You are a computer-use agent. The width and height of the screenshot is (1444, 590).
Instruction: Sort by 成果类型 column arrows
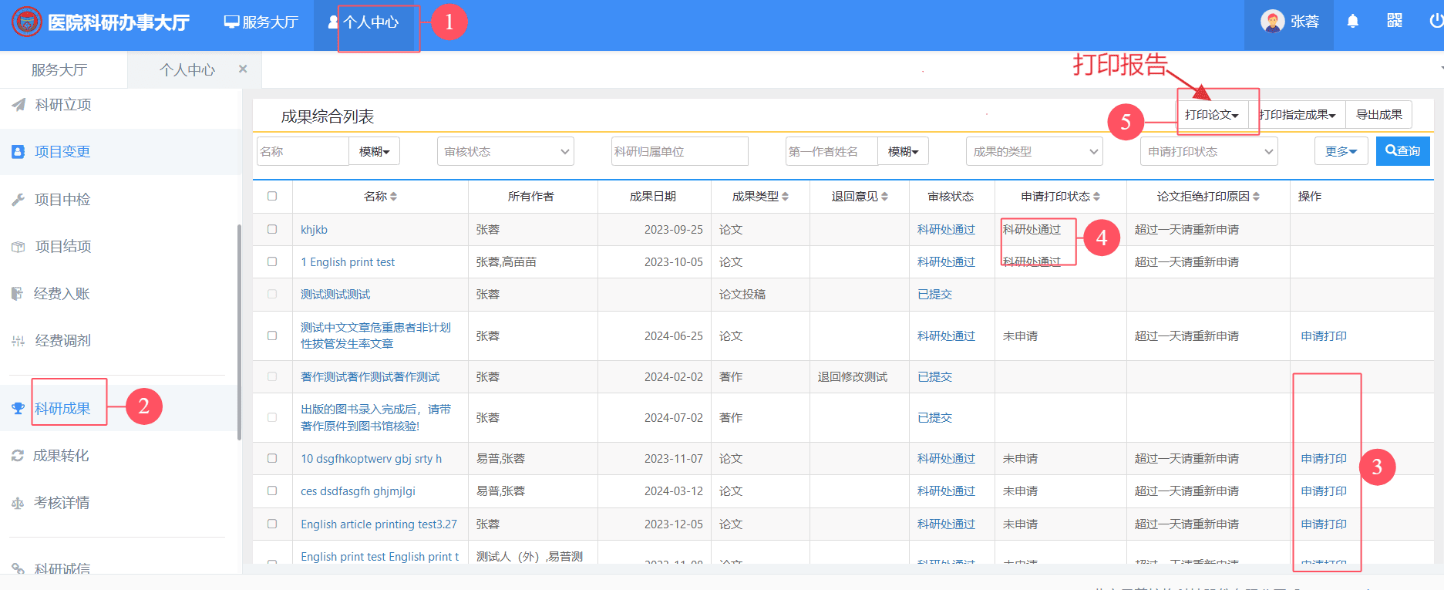tap(786, 197)
